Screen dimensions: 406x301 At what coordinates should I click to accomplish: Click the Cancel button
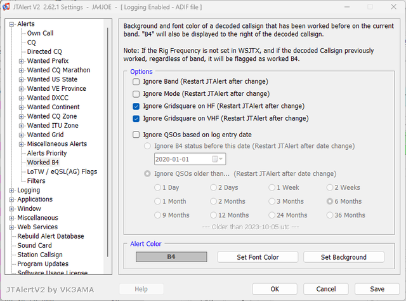click(x=326, y=289)
